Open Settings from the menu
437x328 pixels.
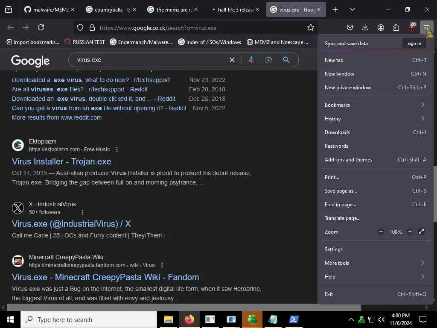coord(376,249)
